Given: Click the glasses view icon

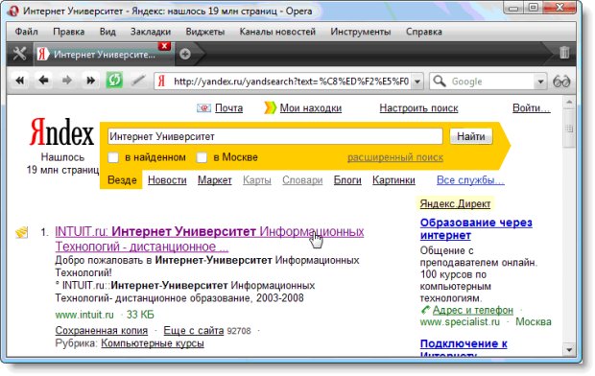Looking at the screenshot, I should click(x=561, y=82).
